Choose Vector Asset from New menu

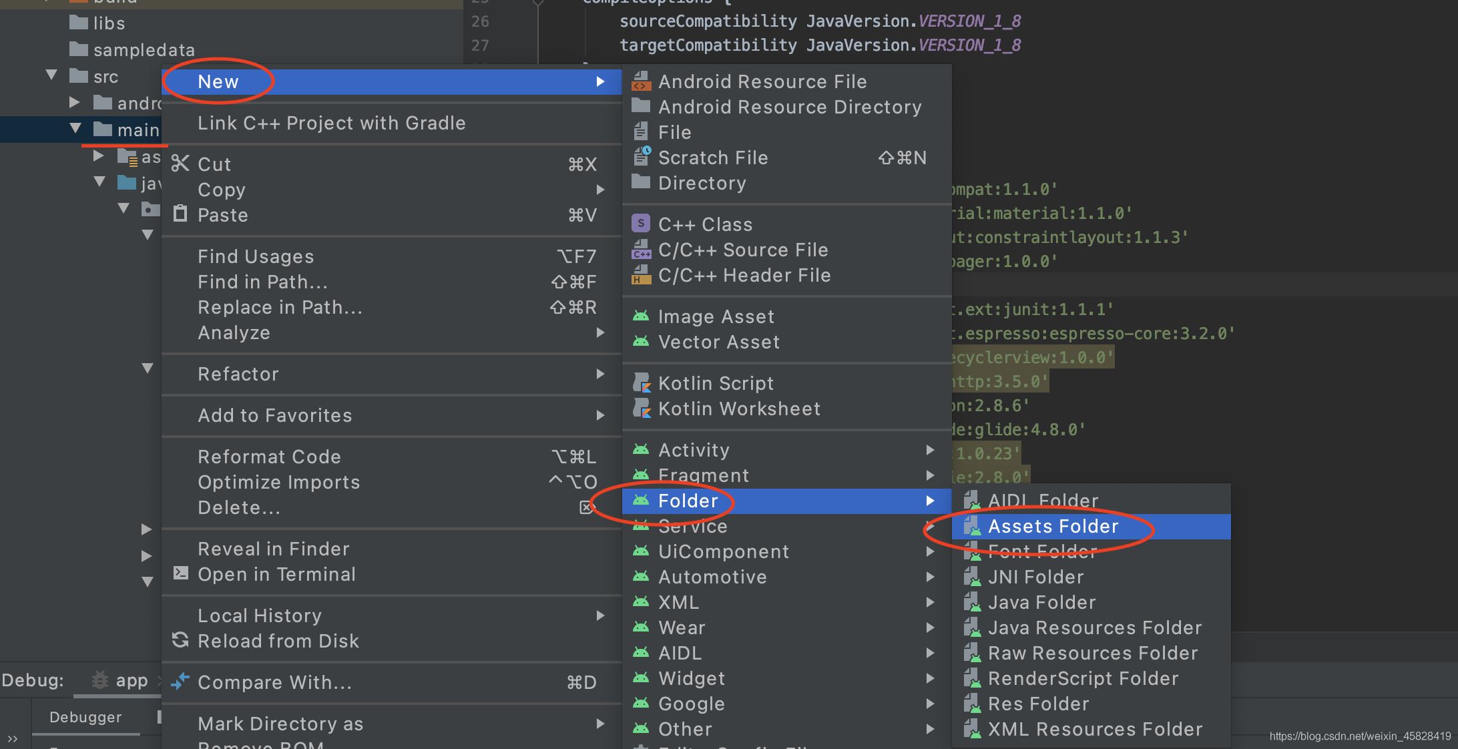718,342
